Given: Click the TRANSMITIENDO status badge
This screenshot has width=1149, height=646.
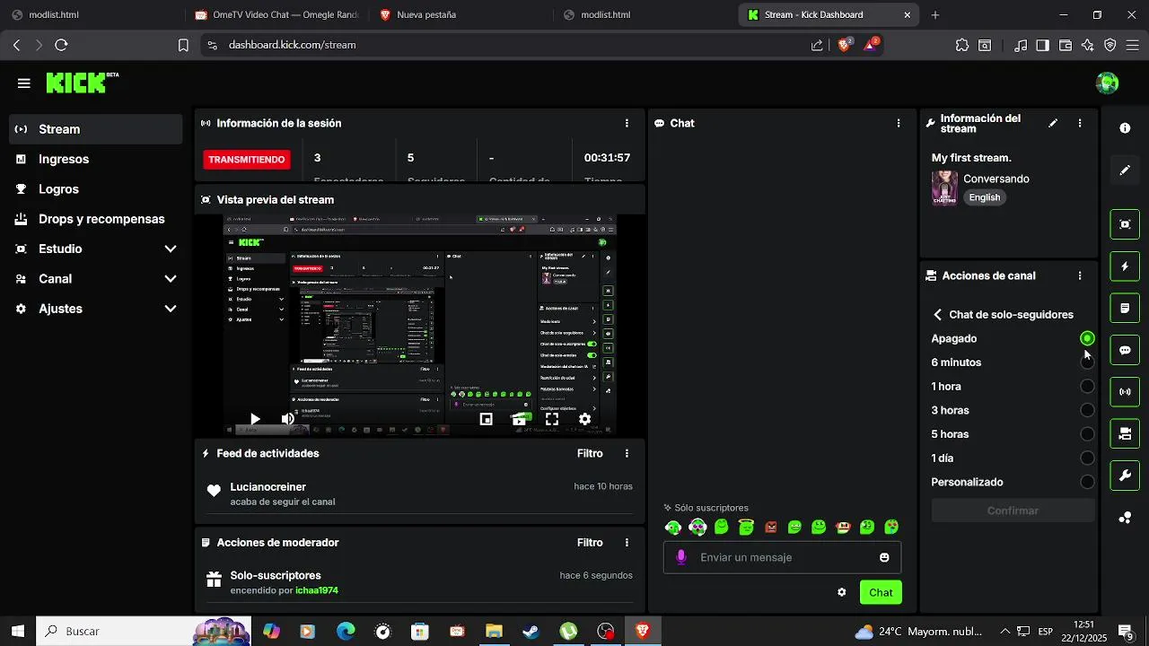Looking at the screenshot, I should [x=247, y=160].
